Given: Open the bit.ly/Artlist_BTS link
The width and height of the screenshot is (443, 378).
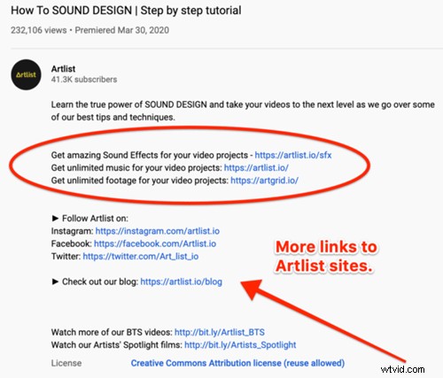Looking at the screenshot, I should point(220,332).
